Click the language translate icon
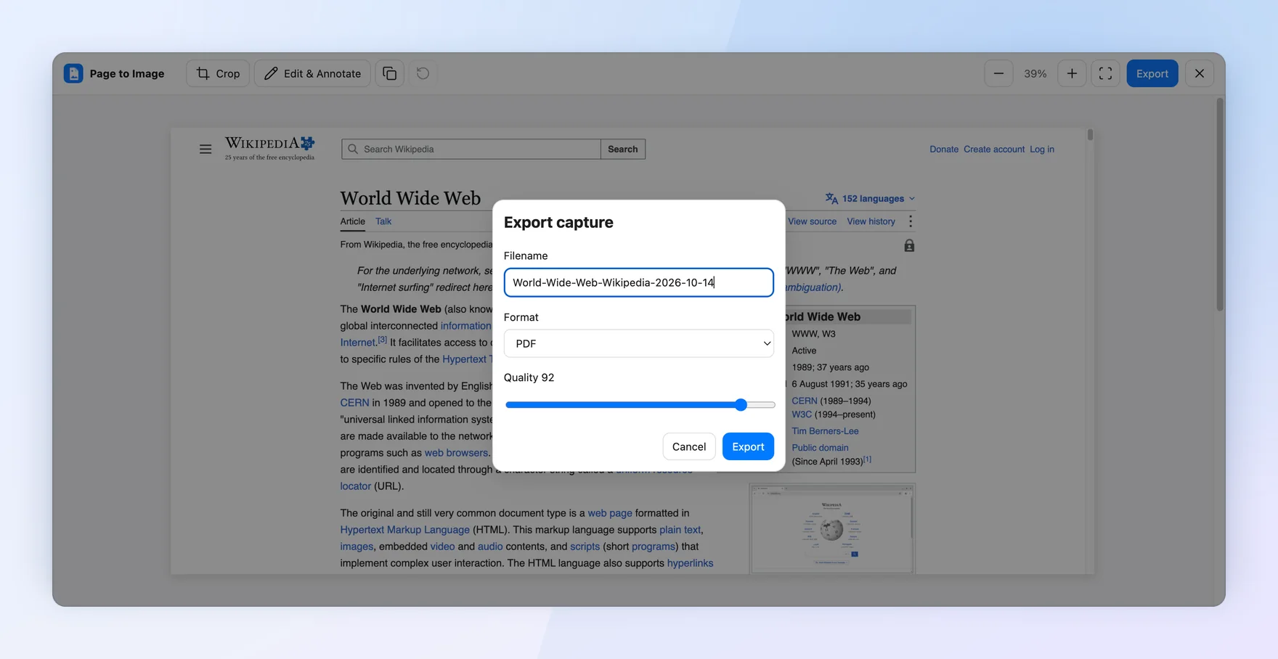 click(831, 199)
